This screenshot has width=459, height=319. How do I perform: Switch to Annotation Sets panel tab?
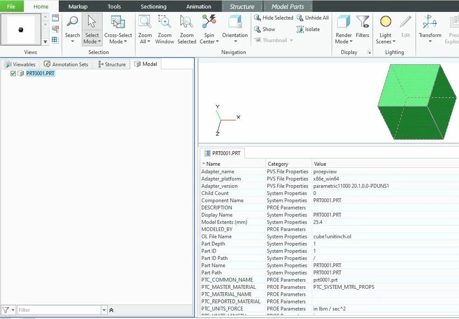click(x=66, y=64)
